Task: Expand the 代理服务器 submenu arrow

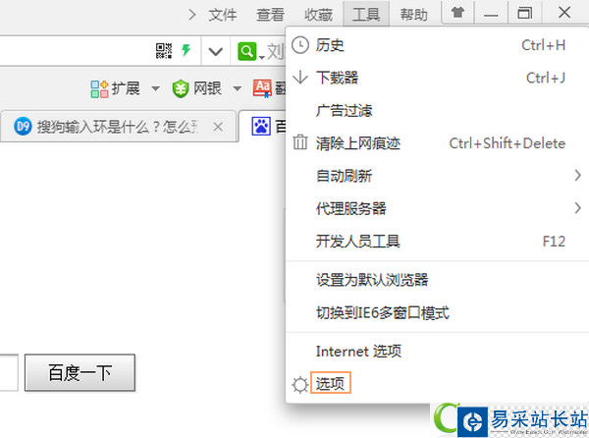Action: [x=578, y=208]
